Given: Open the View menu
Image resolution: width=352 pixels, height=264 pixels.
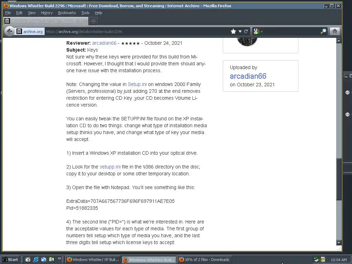Looking at the screenshot, I should coord(32,13).
